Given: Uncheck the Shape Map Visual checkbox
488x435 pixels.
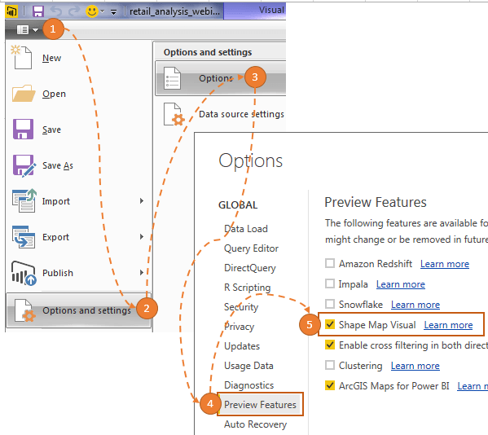Looking at the screenshot, I should [x=330, y=324].
